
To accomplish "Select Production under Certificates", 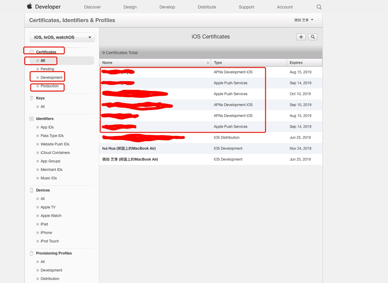I will tap(49, 86).
